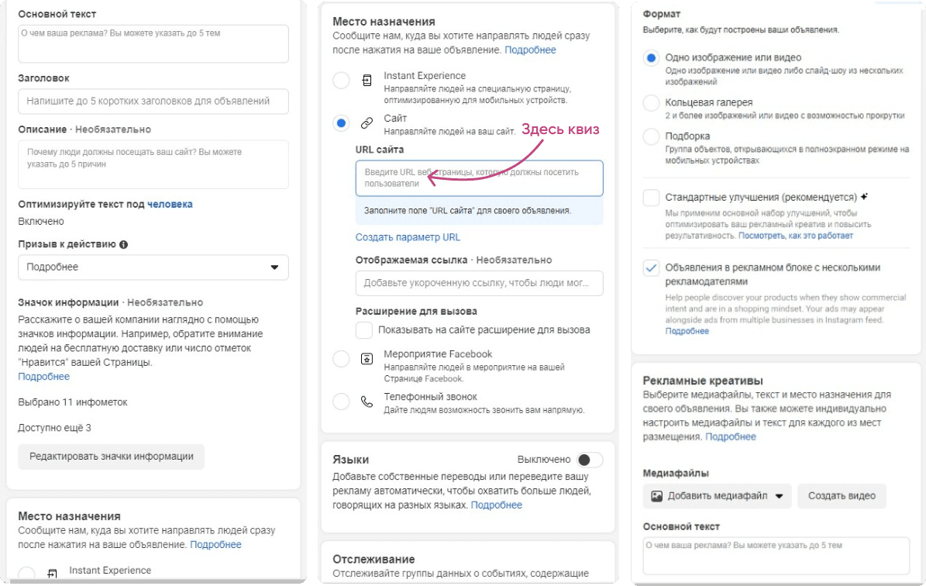Image resolution: width=926 pixels, height=586 pixels.
Task: Select the Carousel (Кольцевая галерея) format
Action: (x=652, y=102)
